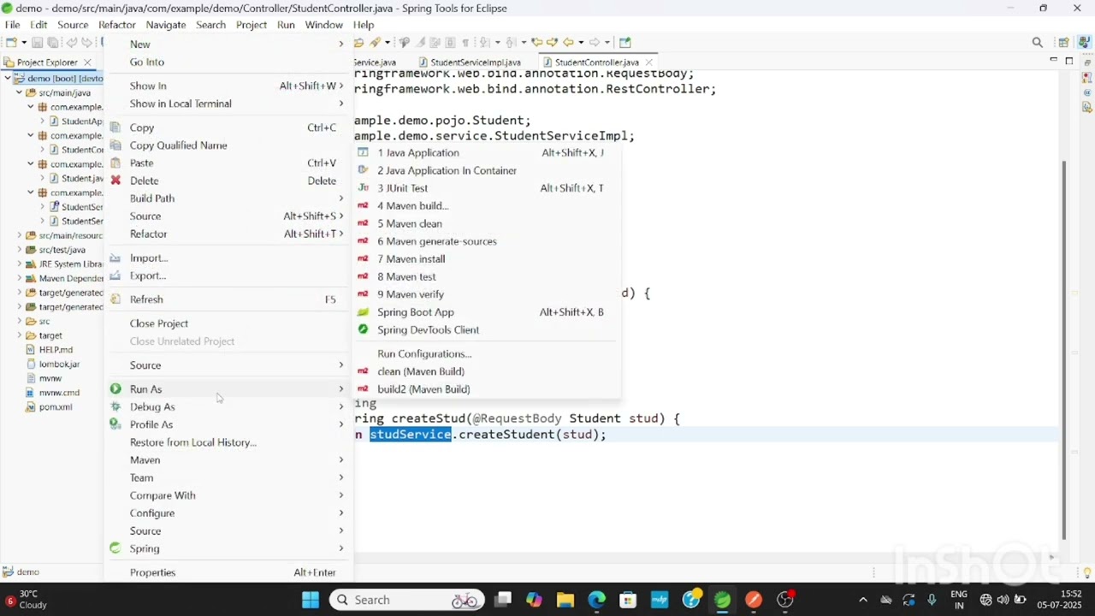Open the Windows Start menu
Viewport: 1095px width, 616px height.
pos(310,600)
